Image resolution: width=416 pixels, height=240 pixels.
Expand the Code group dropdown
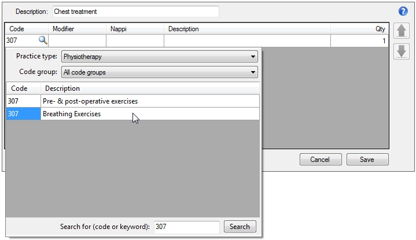[x=159, y=72]
